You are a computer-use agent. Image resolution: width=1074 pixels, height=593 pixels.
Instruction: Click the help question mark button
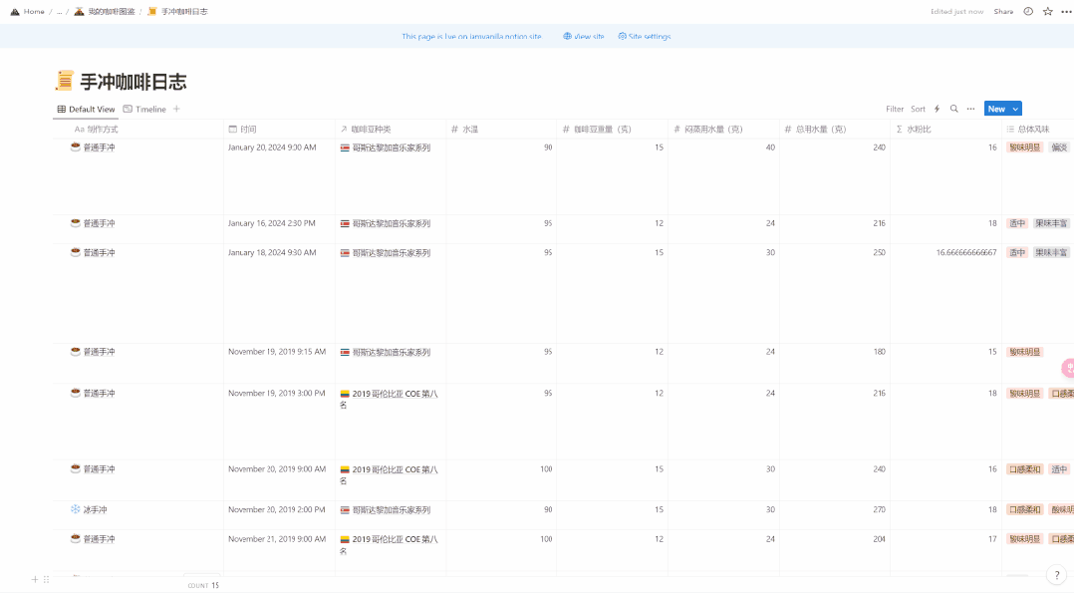tap(1057, 575)
